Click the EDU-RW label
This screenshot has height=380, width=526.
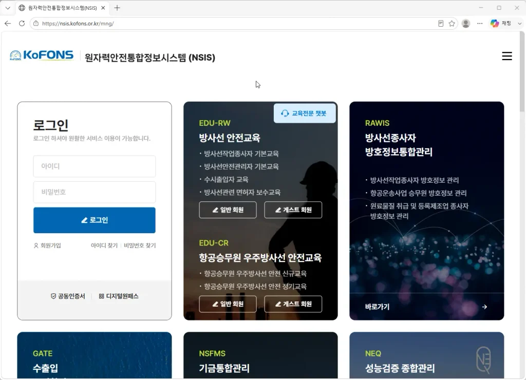(x=215, y=123)
